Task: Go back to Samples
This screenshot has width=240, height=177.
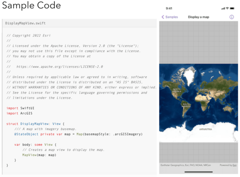Action: (x=170, y=17)
